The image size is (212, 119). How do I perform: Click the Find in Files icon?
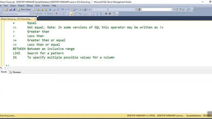pyautogui.click(x=139, y=10)
